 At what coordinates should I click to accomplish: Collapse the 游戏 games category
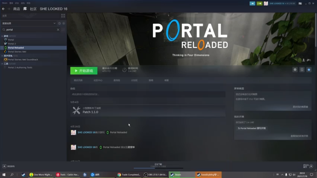2,36
